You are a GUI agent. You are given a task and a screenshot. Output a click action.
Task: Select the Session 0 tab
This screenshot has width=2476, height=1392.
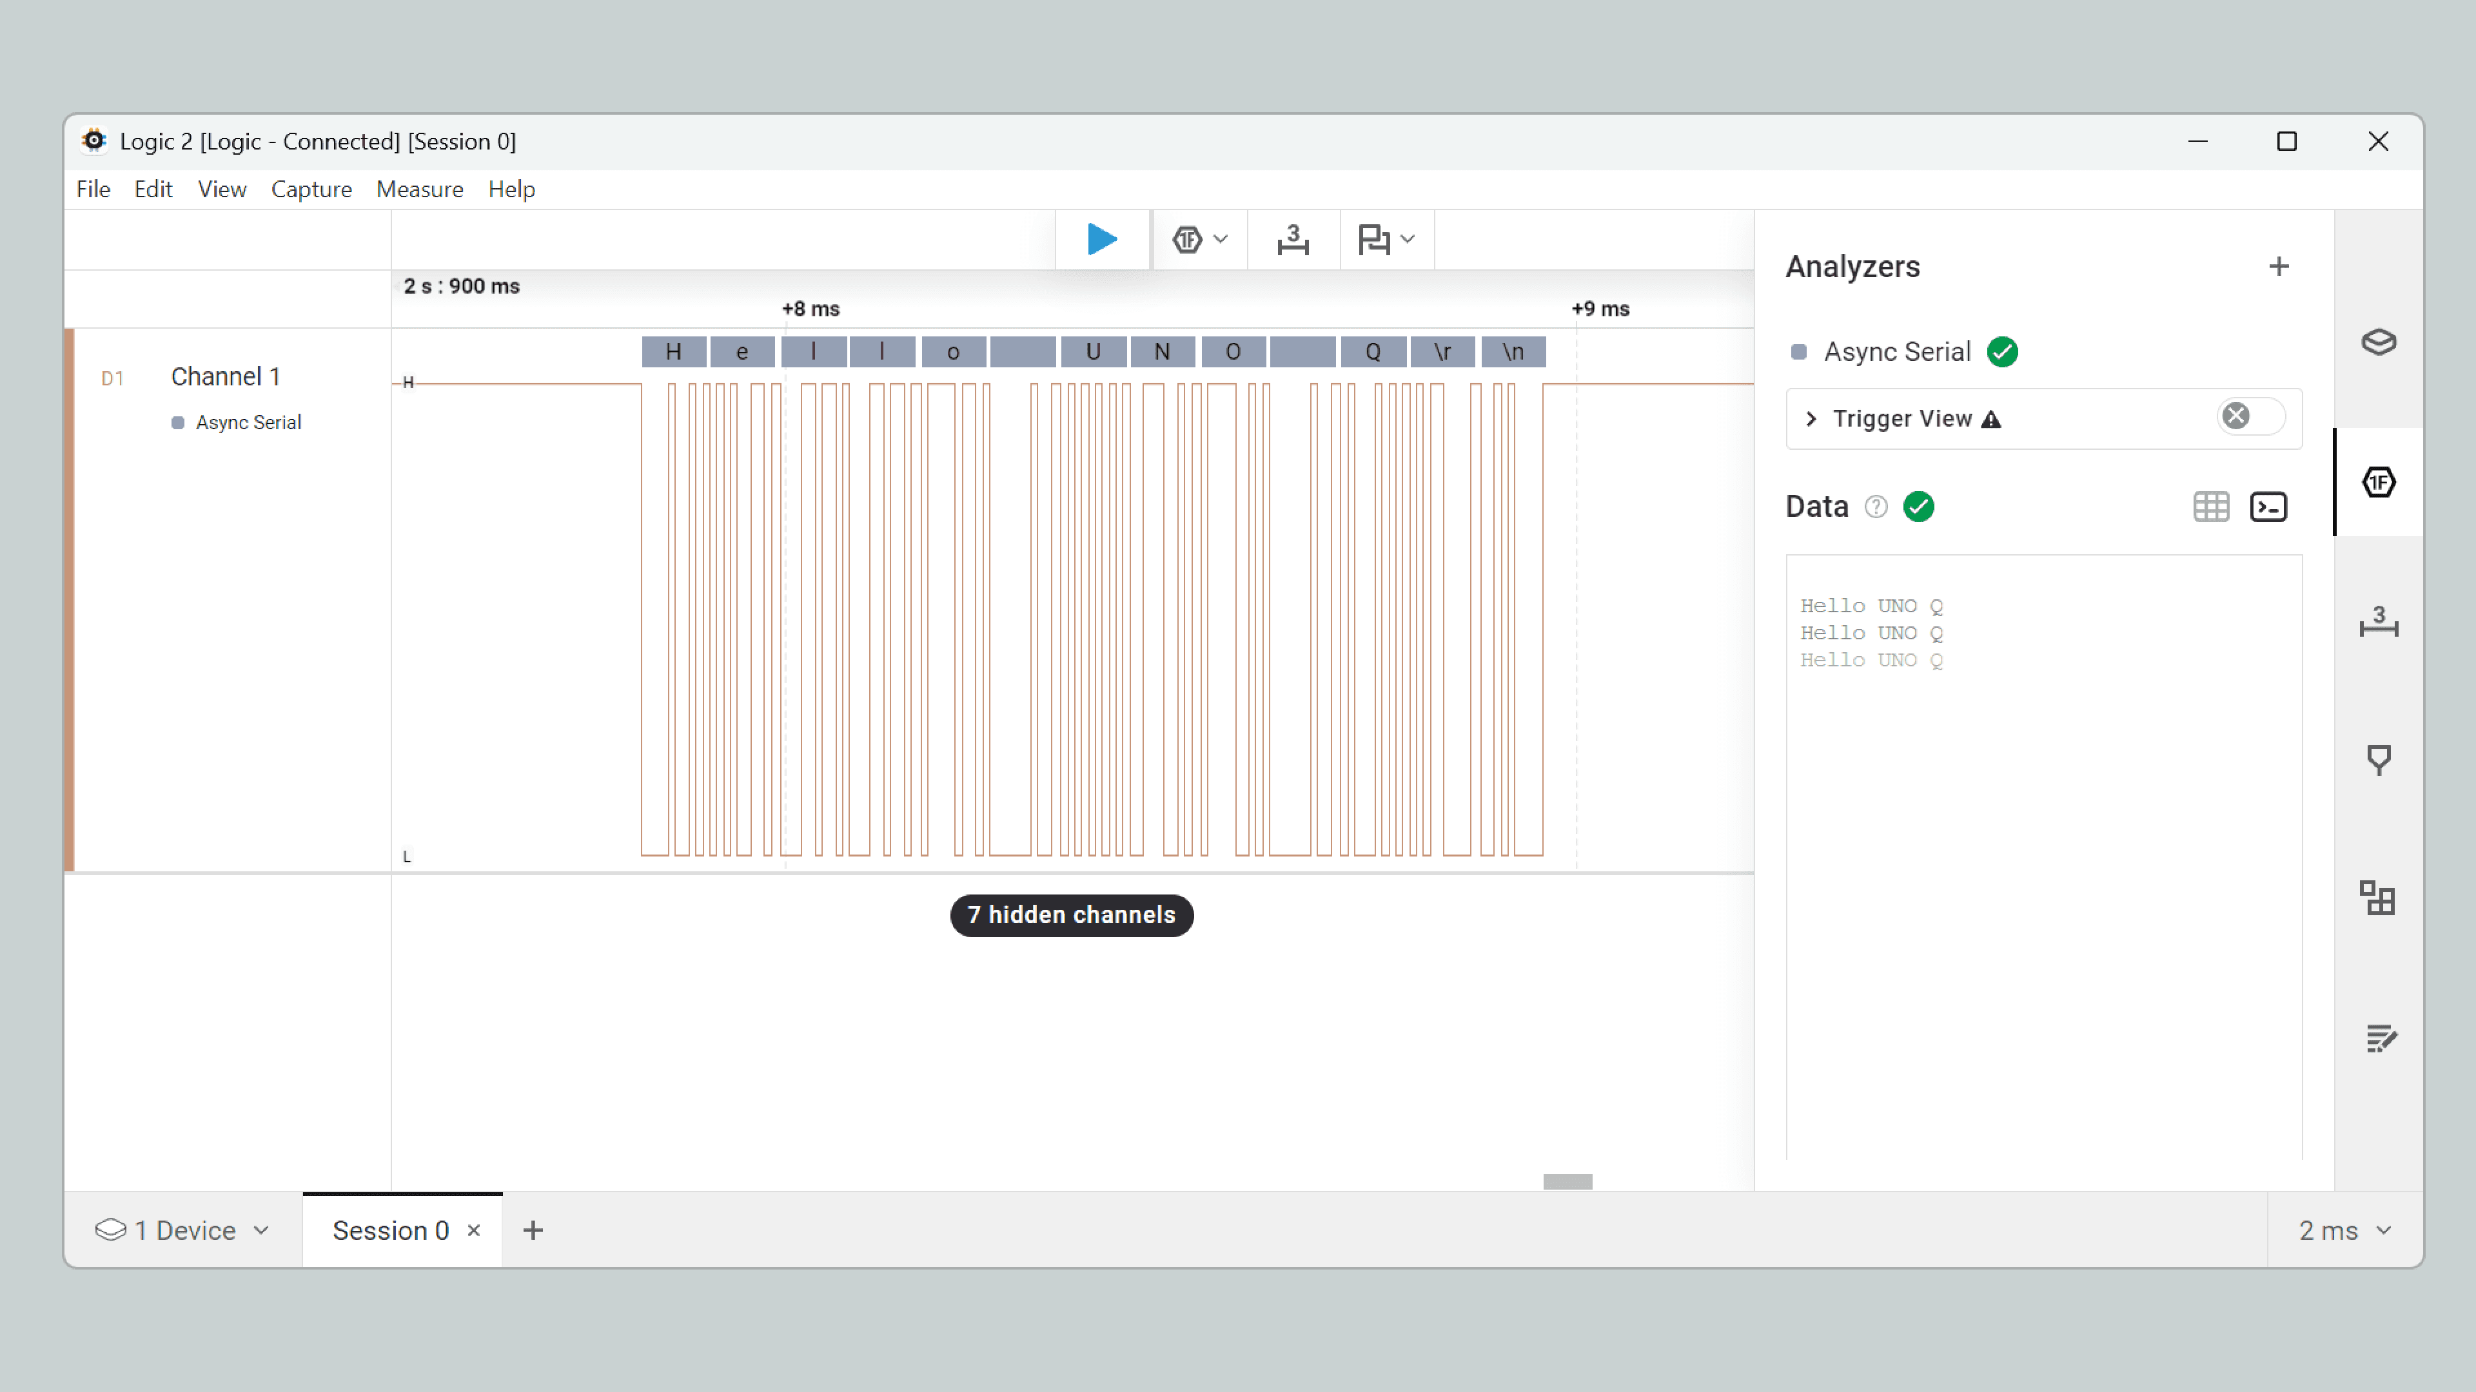[390, 1230]
